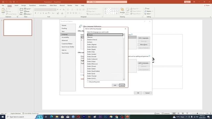Open the Select dropdown in the Editing group

point(148,14)
